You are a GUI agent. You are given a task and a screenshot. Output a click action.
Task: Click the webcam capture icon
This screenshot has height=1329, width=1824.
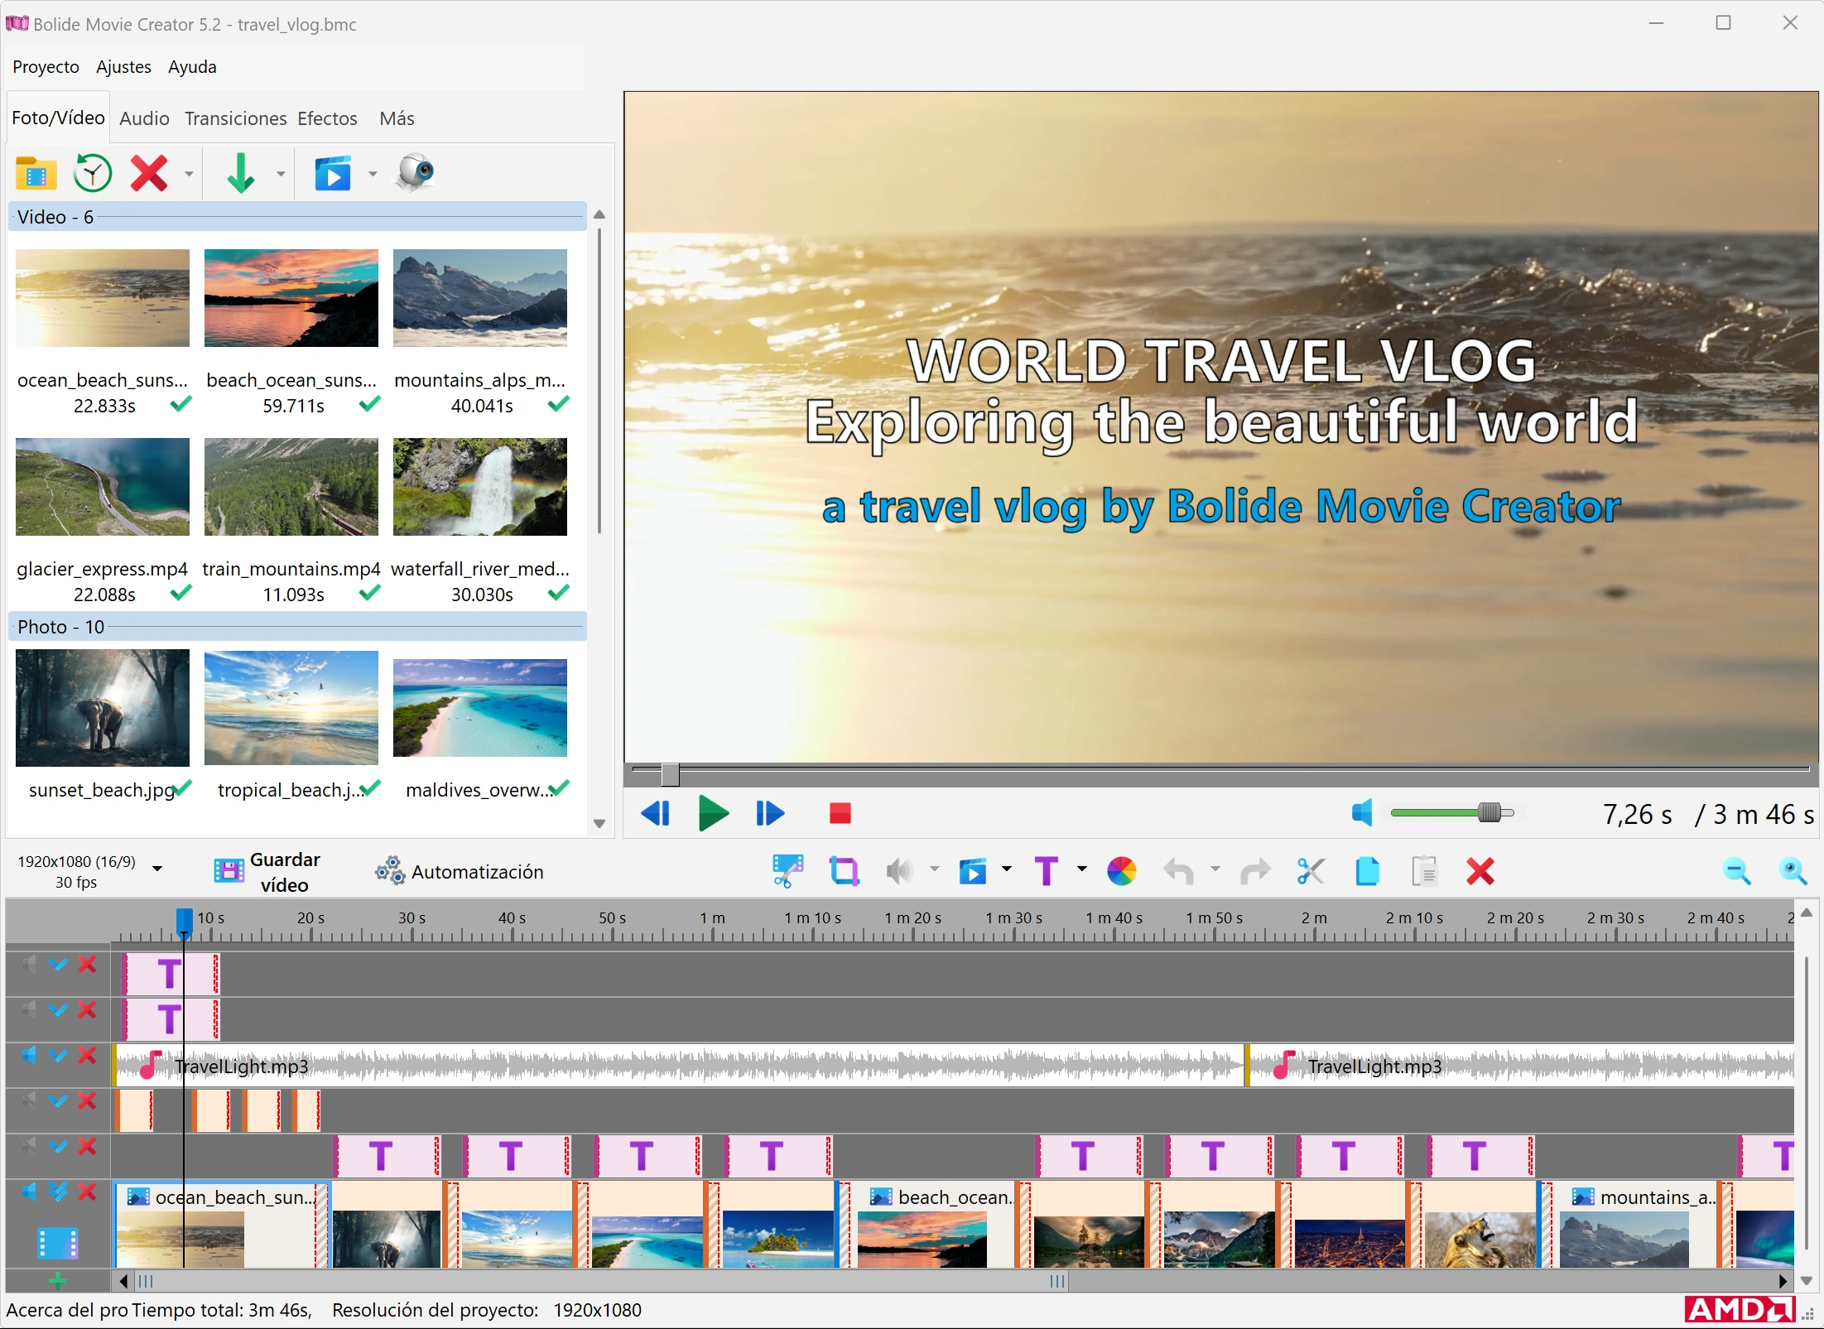pos(415,172)
